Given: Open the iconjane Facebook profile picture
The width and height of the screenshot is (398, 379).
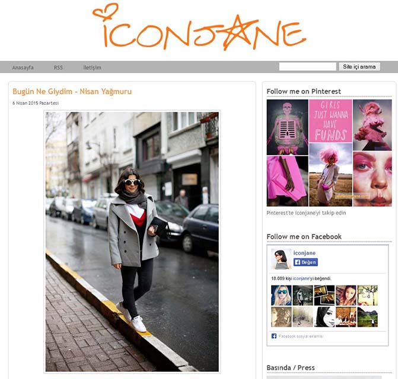Looking at the screenshot, I should (281, 259).
